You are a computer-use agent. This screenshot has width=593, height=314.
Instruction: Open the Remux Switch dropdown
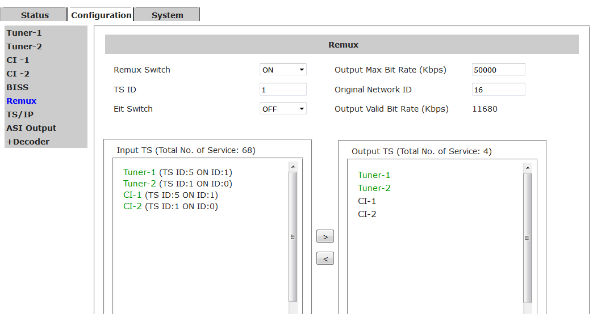pyautogui.click(x=283, y=70)
